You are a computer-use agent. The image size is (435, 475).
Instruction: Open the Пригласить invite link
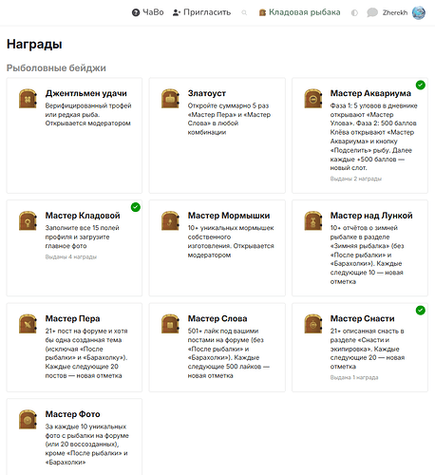click(201, 12)
